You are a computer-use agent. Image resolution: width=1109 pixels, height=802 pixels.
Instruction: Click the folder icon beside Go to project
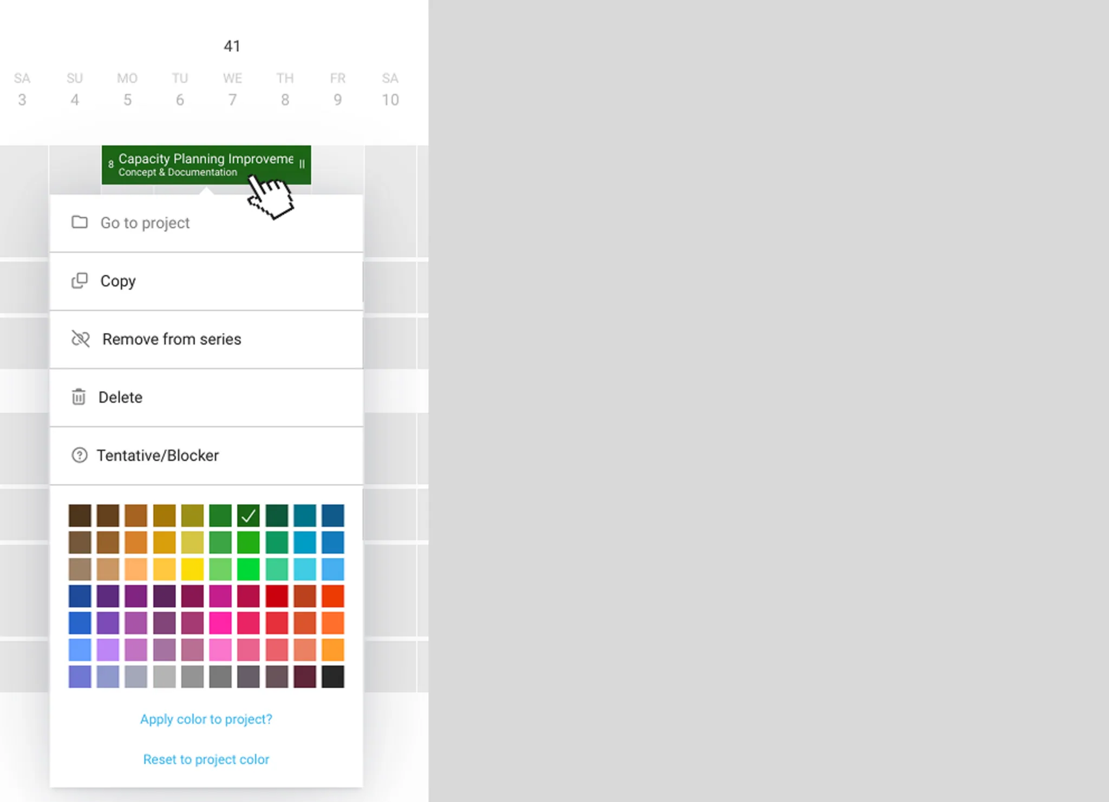pos(80,222)
